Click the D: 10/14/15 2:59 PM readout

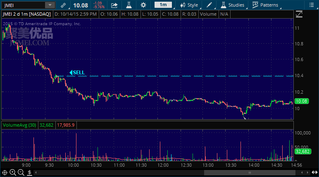[x=76, y=14]
